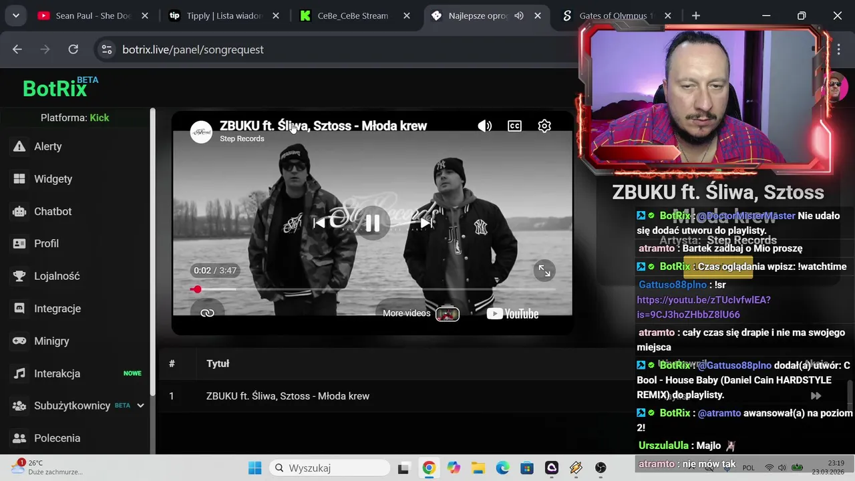Open the video on YouTube via logo

point(512,313)
